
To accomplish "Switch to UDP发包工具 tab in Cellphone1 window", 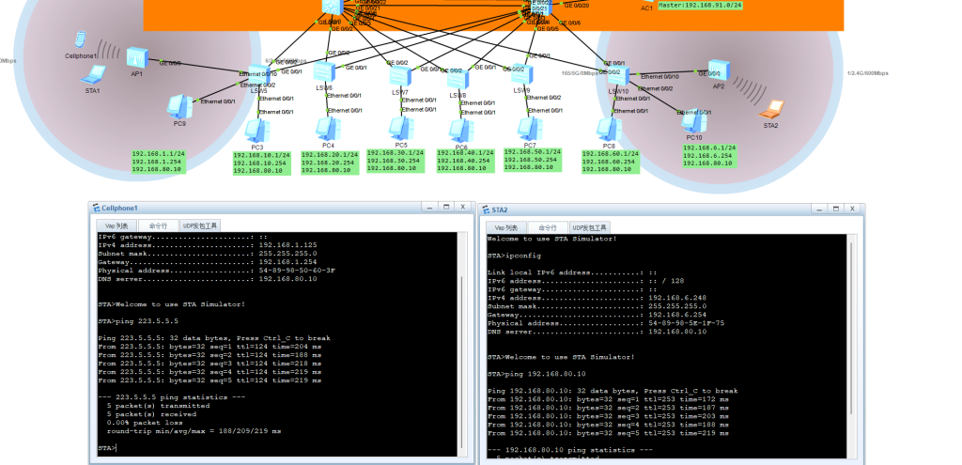I will coord(200,225).
